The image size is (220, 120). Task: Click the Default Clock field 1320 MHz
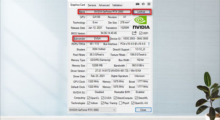click(x=94, y=87)
